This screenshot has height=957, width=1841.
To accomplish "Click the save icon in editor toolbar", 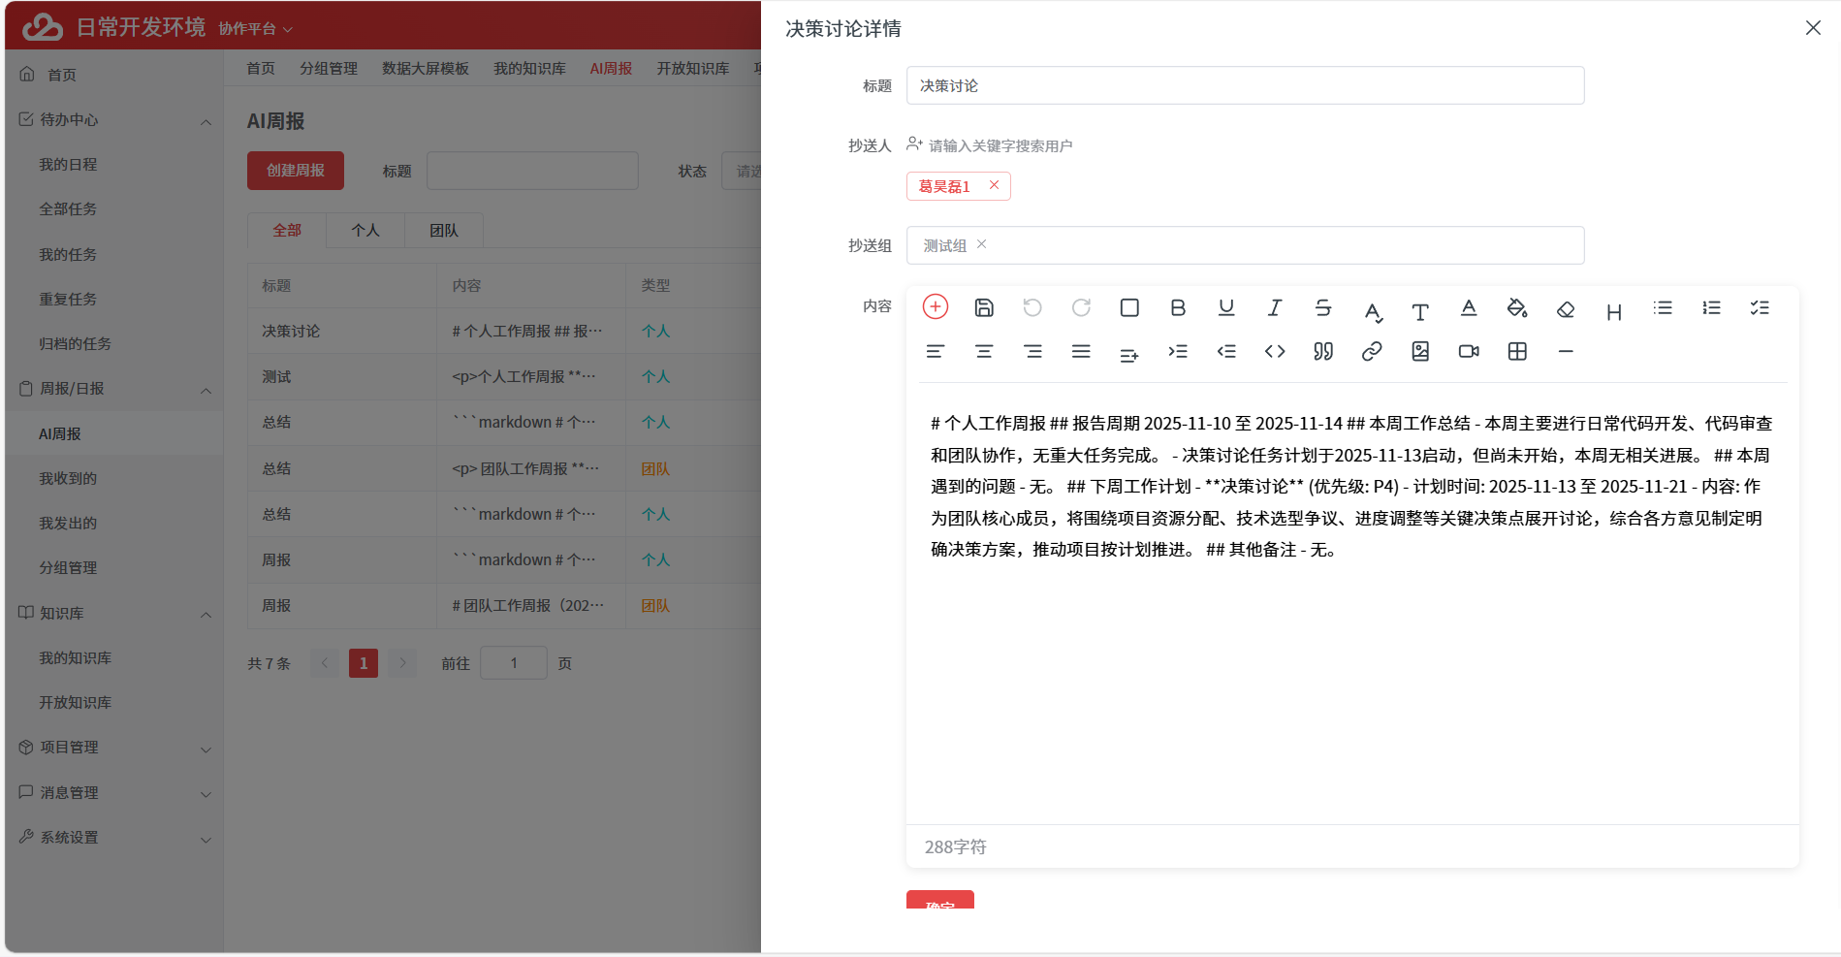I will (984, 307).
